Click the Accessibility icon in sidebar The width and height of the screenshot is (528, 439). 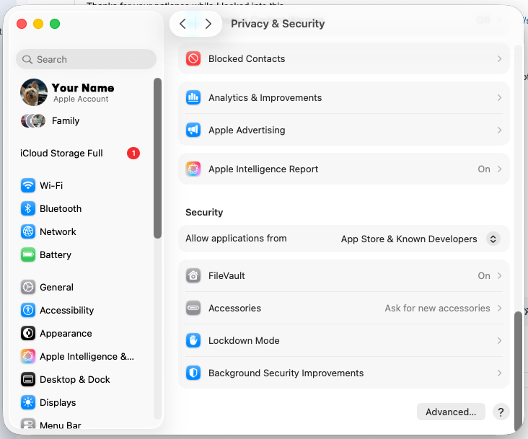[x=28, y=310]
